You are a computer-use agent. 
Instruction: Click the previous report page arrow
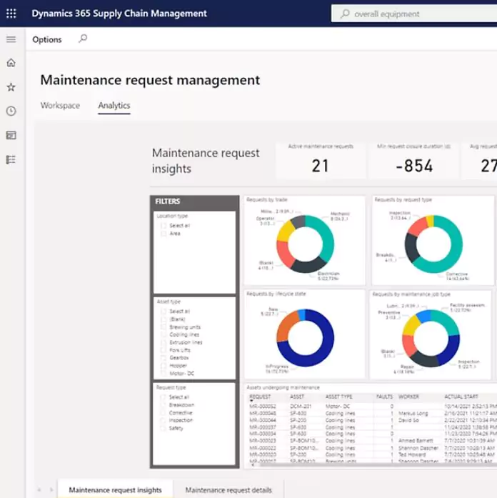[39, 490]
